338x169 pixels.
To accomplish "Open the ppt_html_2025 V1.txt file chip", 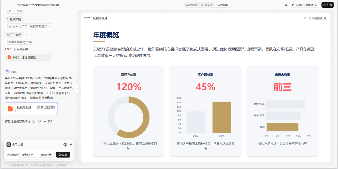I will click(31, 26).
